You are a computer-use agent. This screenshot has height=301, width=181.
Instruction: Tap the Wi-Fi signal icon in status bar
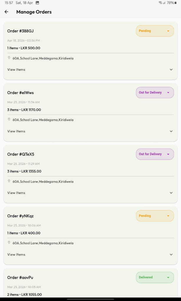pos(160,3)
